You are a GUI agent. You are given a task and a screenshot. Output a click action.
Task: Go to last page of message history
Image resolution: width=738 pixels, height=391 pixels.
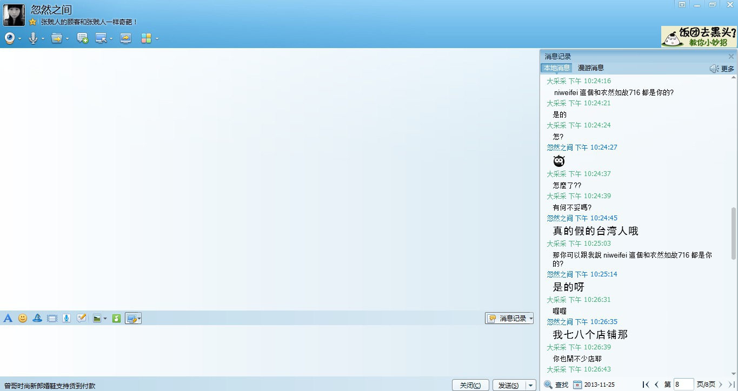732,385
